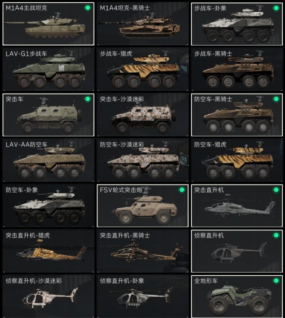285x318 pixels.
Task: Select the 突击直升机 helicopter card
Action: coord(237,206)
